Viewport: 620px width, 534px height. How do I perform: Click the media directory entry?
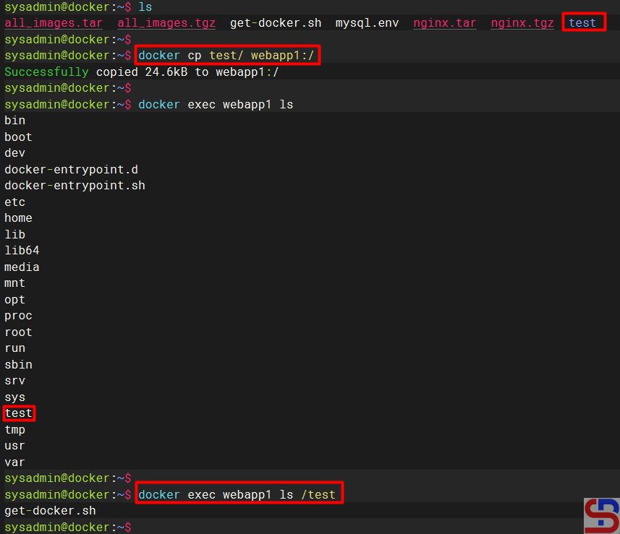[22, 267]
